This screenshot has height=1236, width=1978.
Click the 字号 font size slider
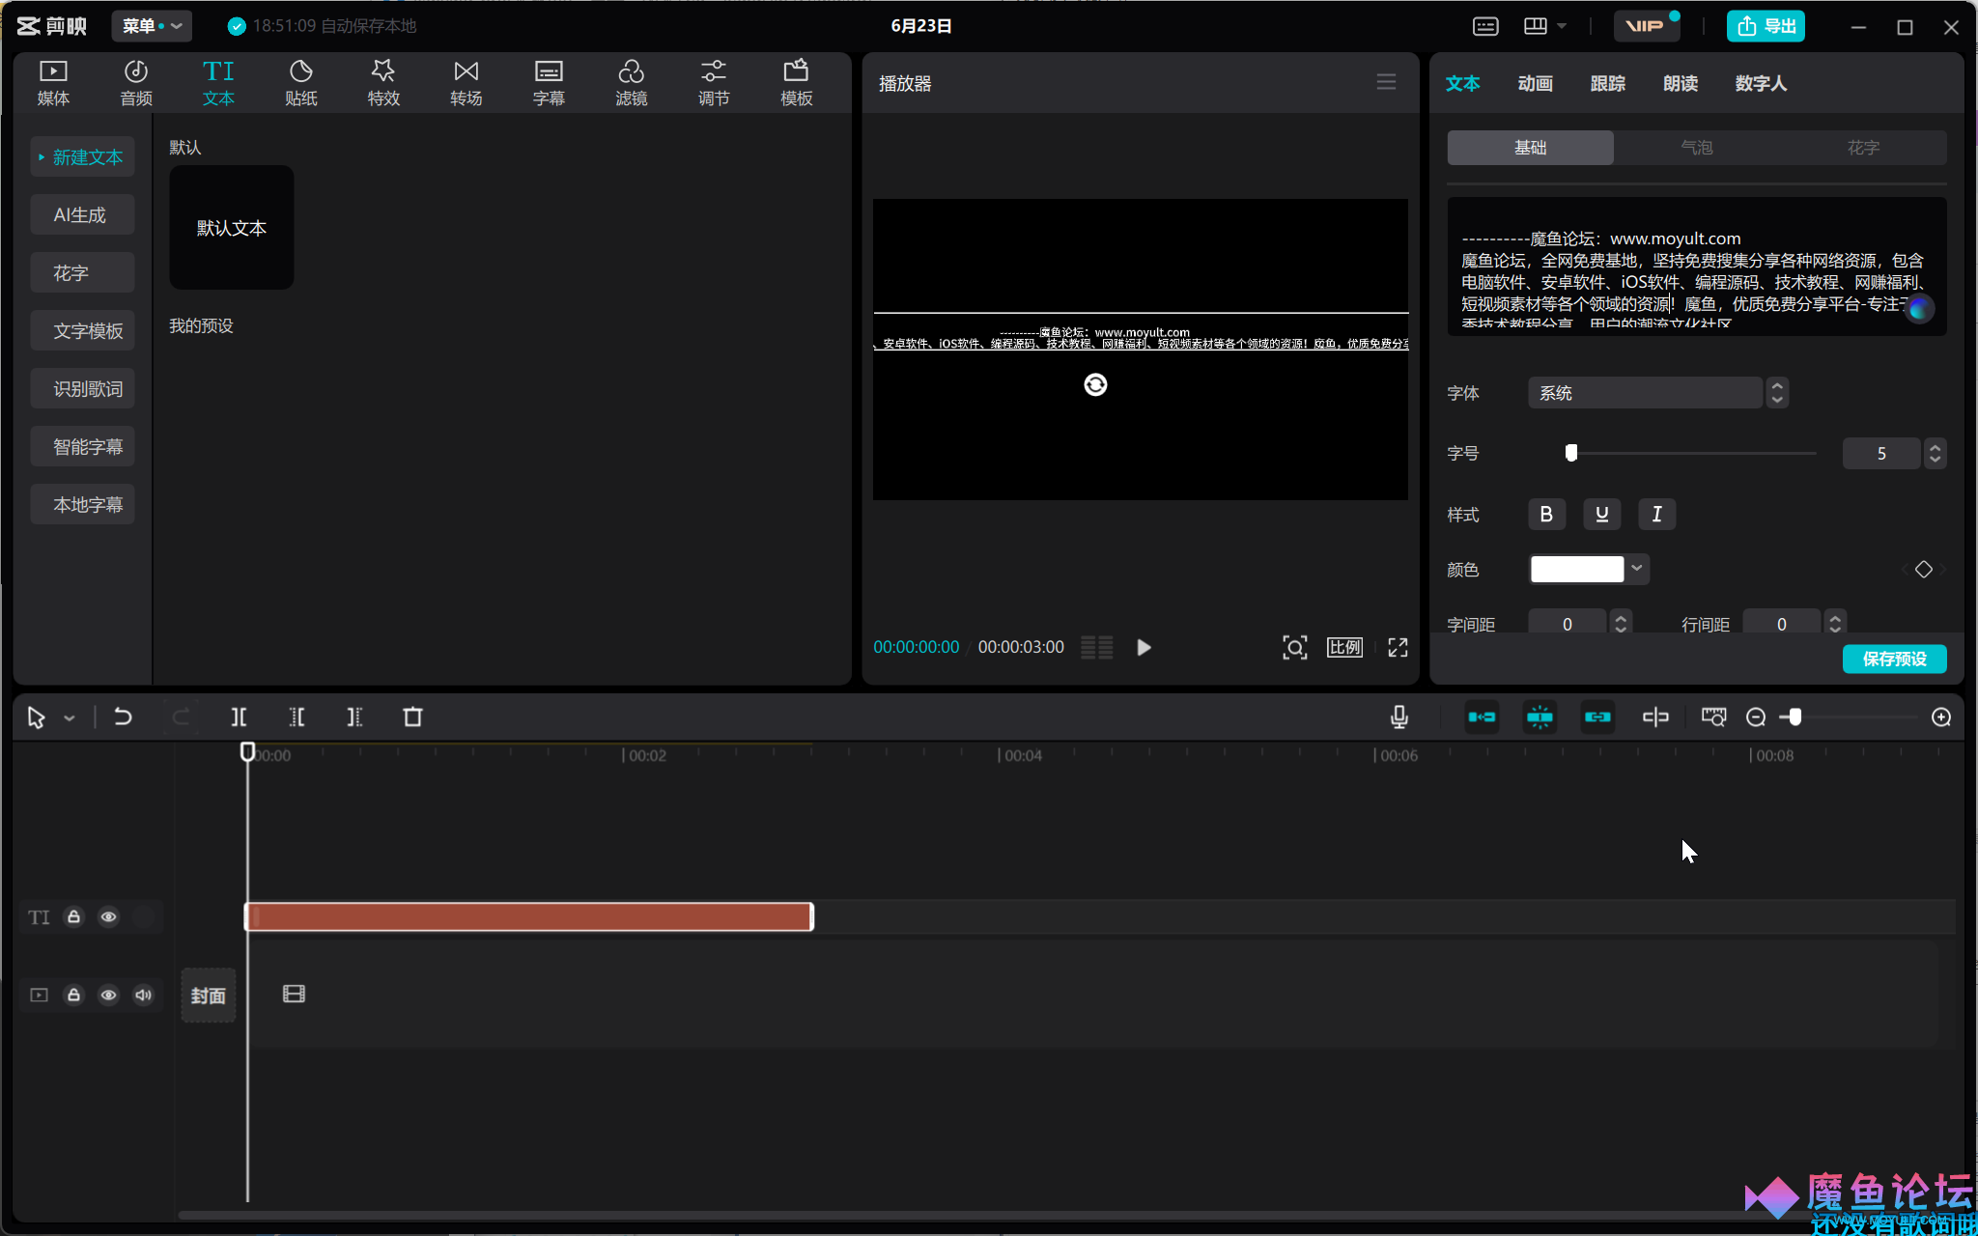(x=1690, y=453)
